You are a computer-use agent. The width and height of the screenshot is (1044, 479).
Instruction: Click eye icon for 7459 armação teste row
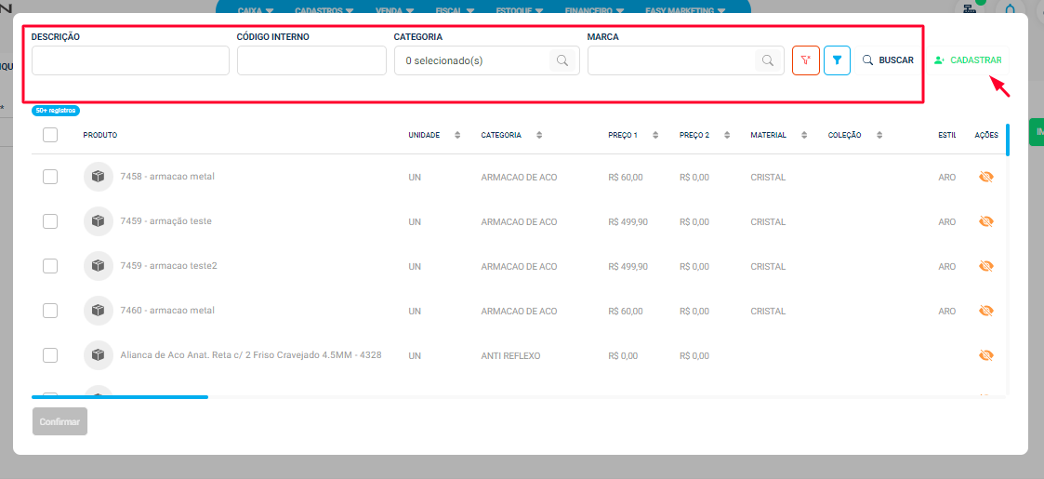pos(986,221)
